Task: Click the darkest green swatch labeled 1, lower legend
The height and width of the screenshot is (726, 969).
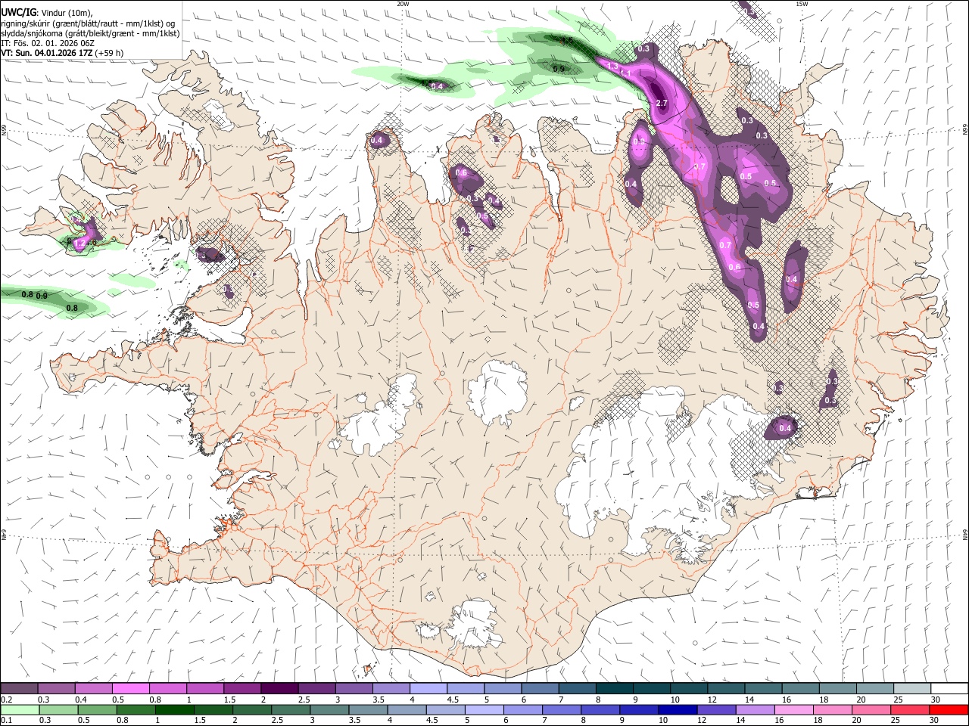Action: [x=174, y=709]
